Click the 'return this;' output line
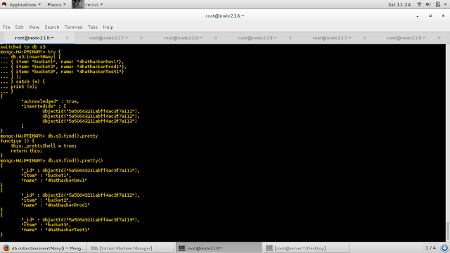450x253 pixels. pos(27,151)
